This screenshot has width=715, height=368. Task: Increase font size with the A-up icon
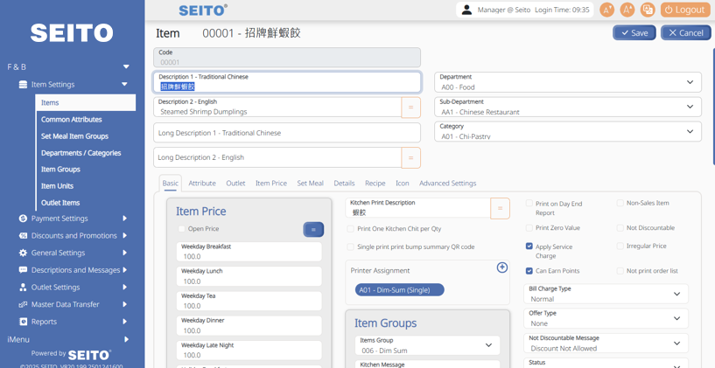627,10
